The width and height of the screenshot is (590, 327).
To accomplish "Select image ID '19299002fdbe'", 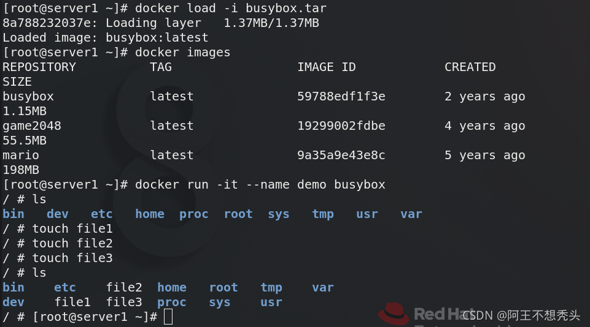I will [341, 126].
